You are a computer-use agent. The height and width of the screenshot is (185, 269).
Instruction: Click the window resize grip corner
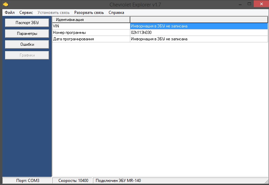266,181
